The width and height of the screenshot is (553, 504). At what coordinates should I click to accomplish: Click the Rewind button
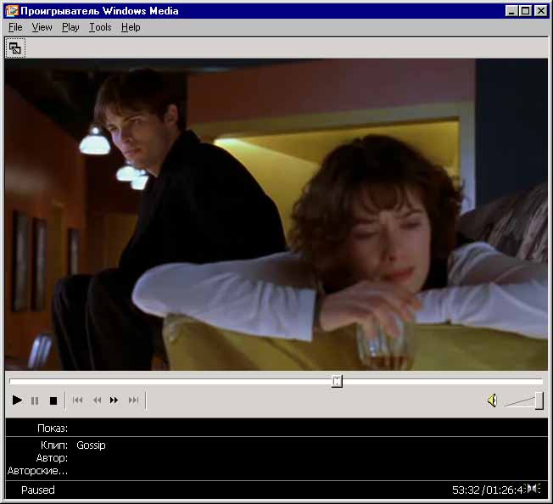coord(97,400)
